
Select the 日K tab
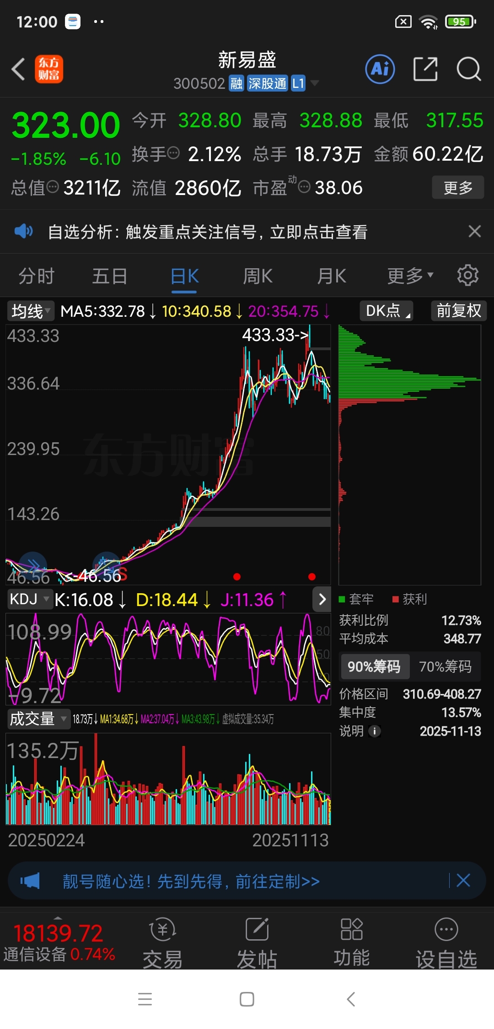click(x=184, y=276)
